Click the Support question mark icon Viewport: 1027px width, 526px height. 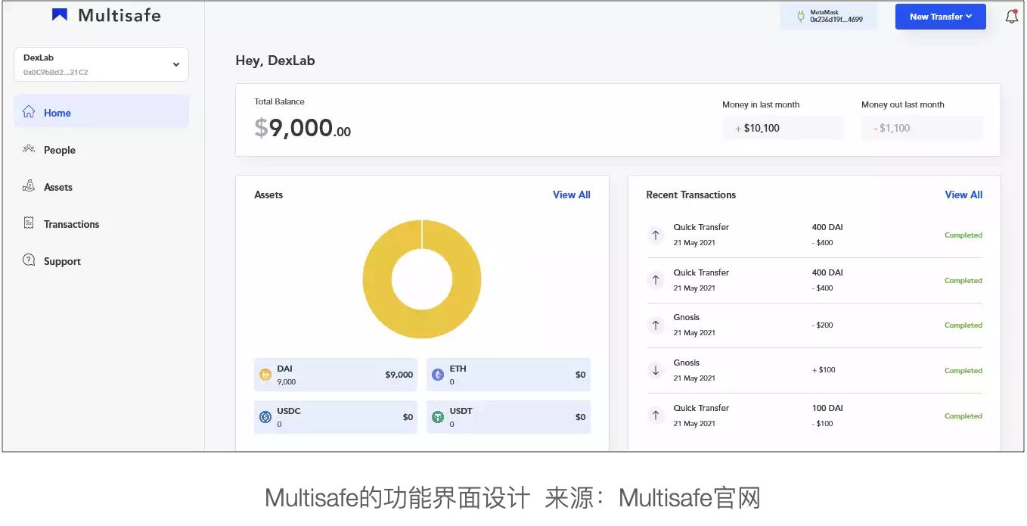[x=29, y=260]
